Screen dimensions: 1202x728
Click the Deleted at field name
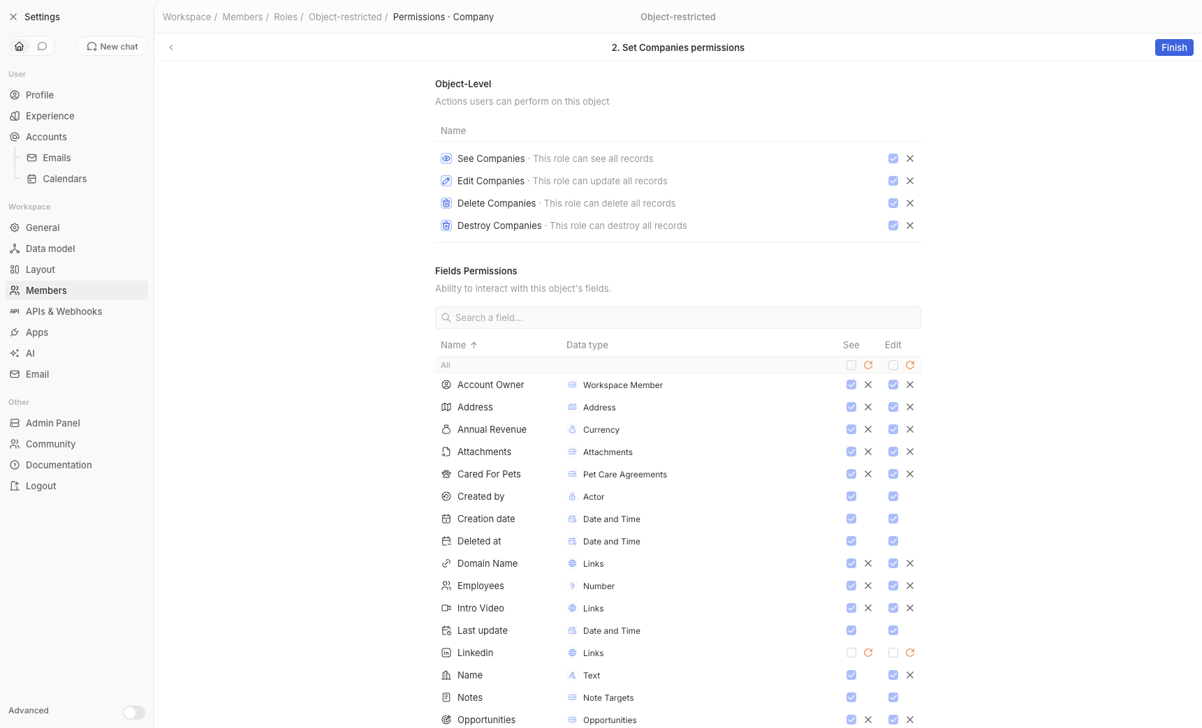479,541
